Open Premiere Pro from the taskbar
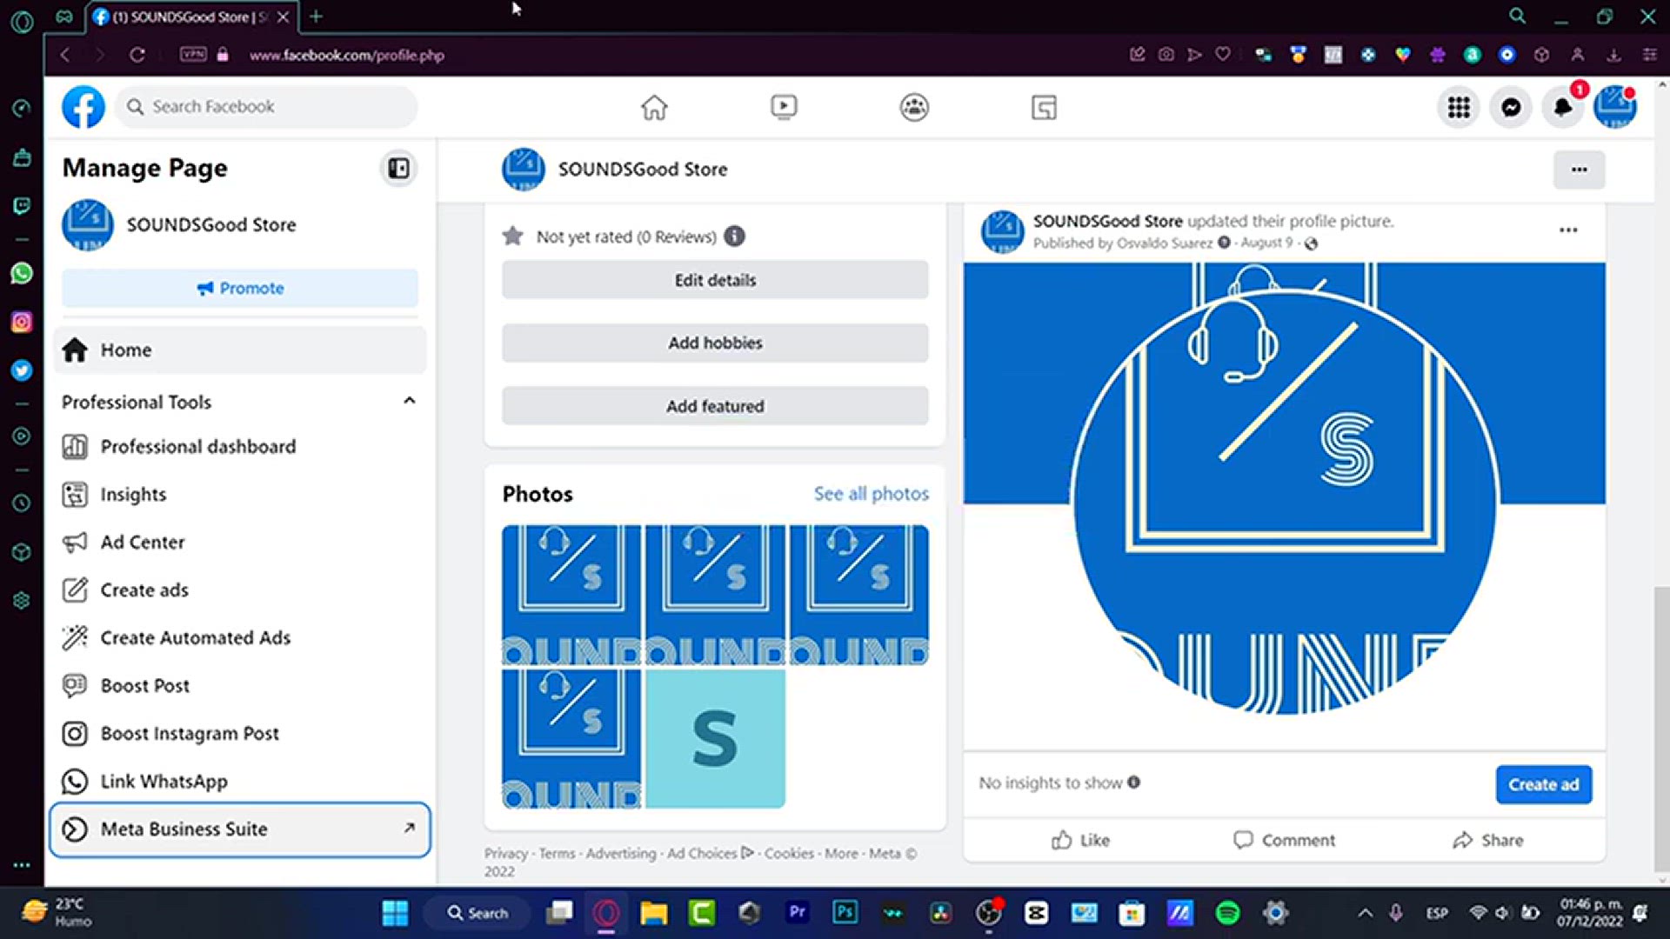This screenshot has width=1670, height=939. coord(797,912)
